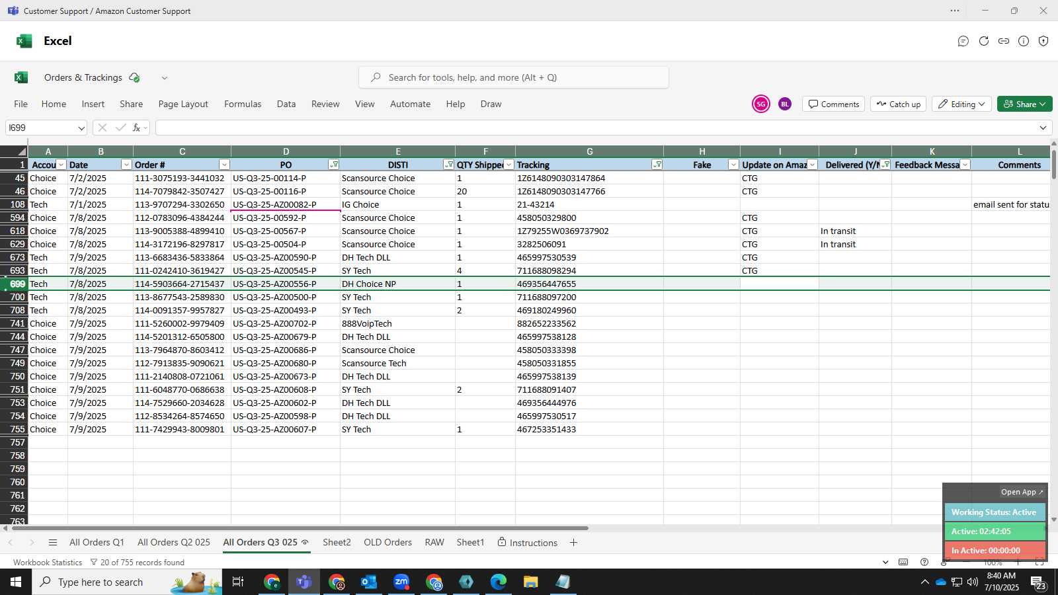Open the active filter button on PO column
Viewport: 1058px width, 595px height.
[x=334, y=165]
